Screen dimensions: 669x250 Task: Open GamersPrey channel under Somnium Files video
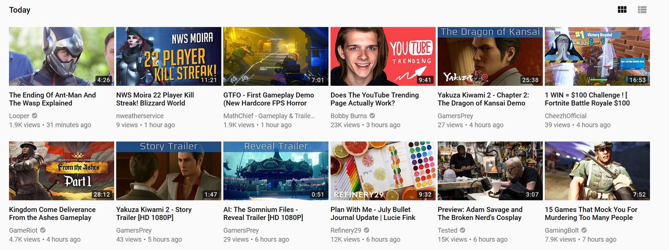[241, 231]
